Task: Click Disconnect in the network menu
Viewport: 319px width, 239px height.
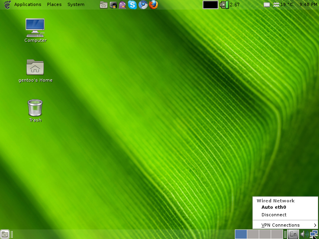Action: pyautogui.click(x=274, y=215)
